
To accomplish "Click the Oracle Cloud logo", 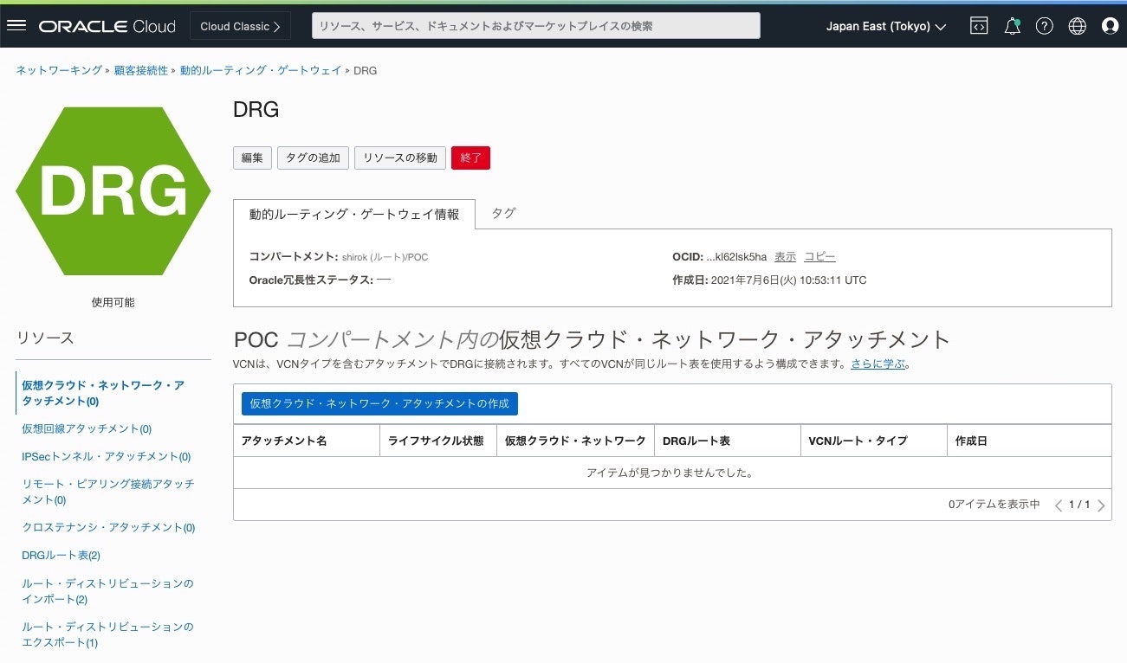I will tap(107, 26).
